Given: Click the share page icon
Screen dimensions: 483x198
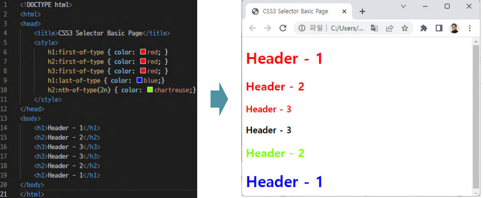Looking at the screenshot, I should (390, 28).
